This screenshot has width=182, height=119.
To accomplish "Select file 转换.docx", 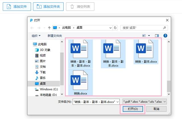I will click(80, 82).
